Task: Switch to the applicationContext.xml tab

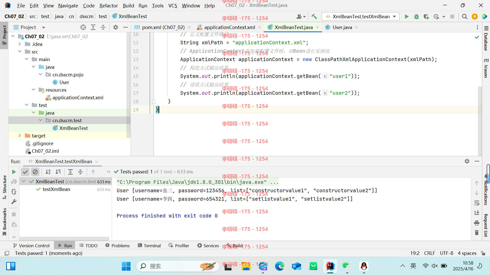Action: click(229, 27)
